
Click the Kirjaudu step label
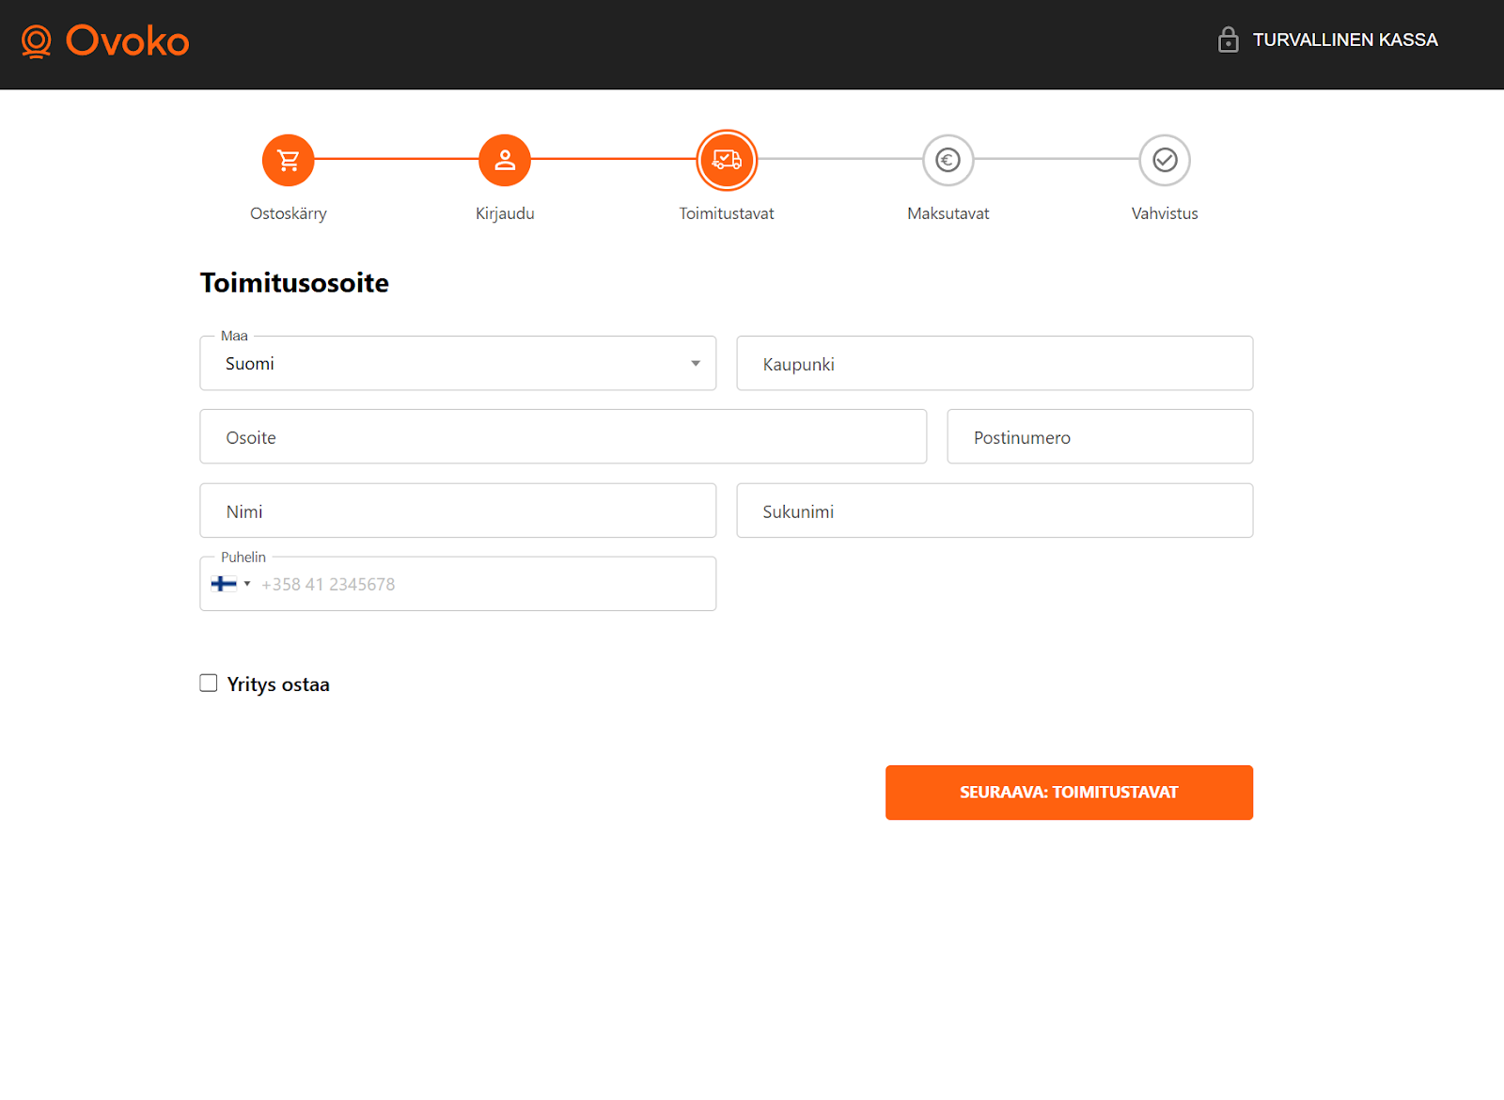pos(505,213)
